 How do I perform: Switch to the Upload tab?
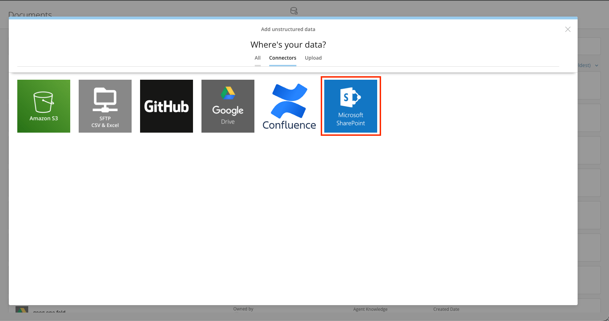click(x=313, y=58)
